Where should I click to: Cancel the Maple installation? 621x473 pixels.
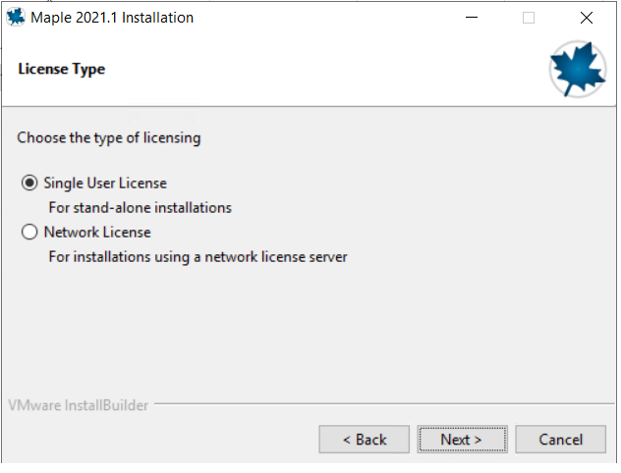pyautogui.click(x=560, y=440)
